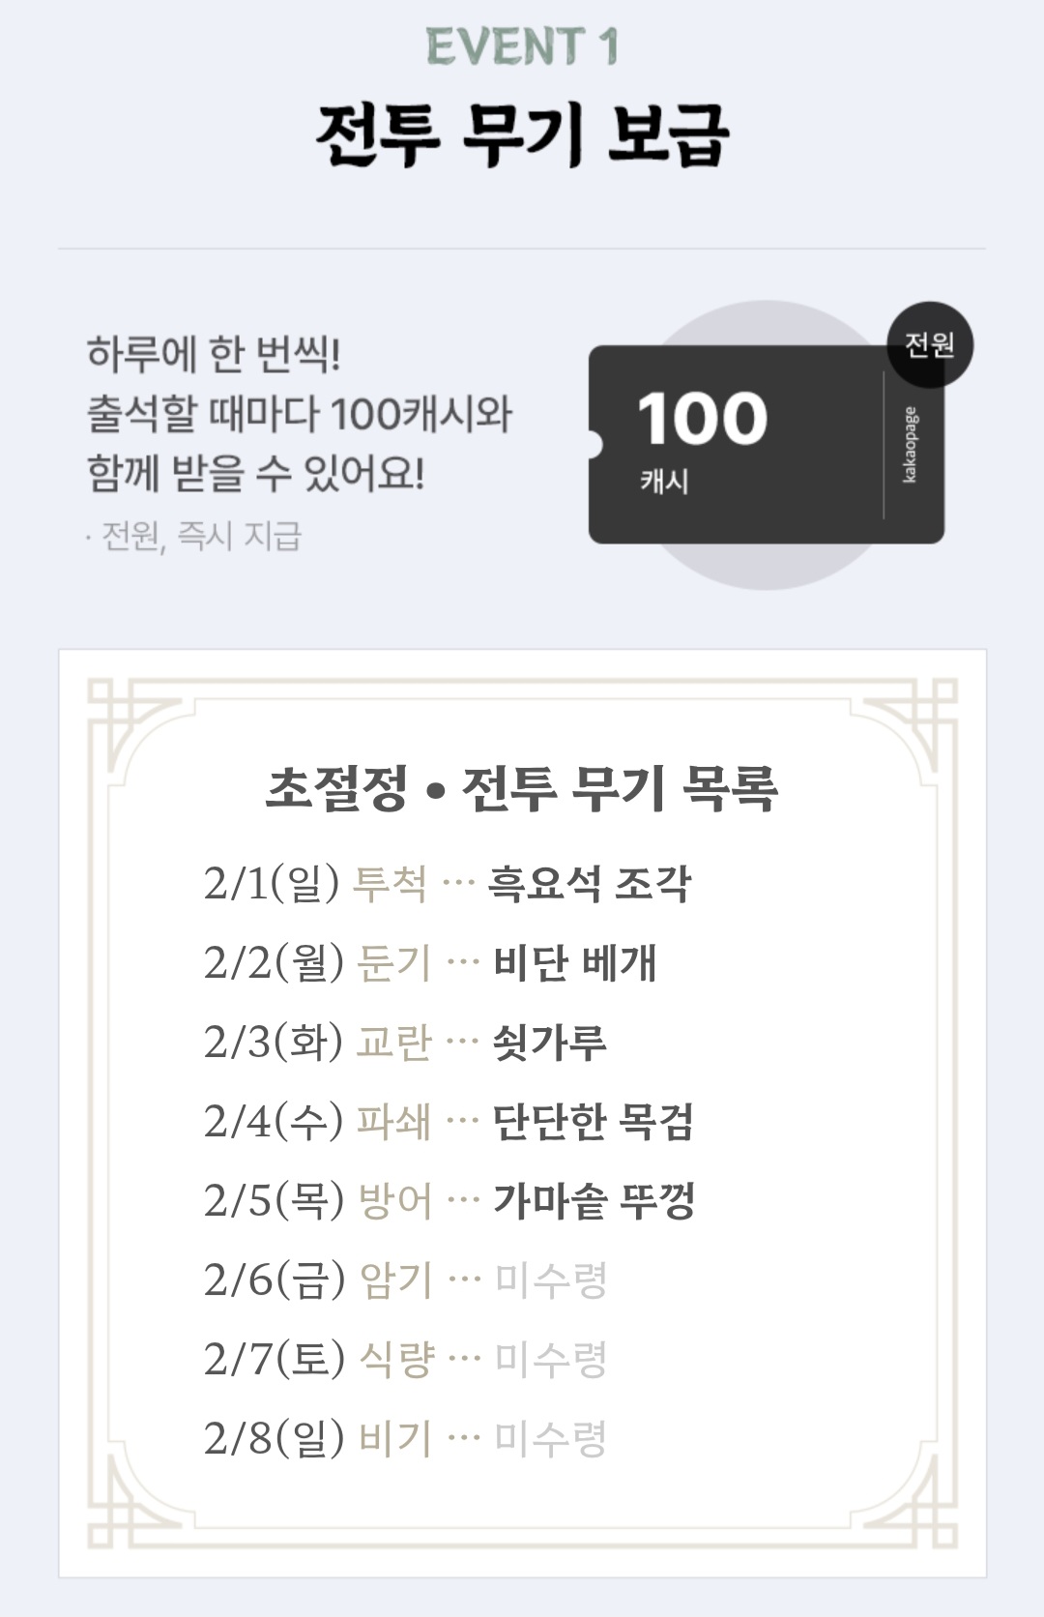Tap the 비기 category label

coord(395,1438)
